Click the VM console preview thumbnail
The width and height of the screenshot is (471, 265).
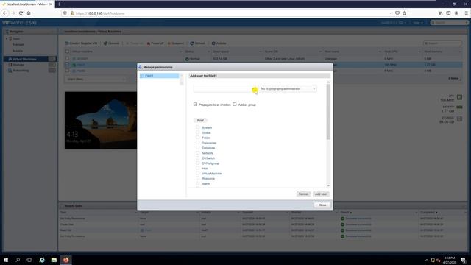tap(101, 121)
